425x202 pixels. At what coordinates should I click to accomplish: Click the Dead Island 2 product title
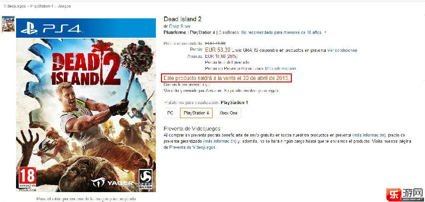point(182,19)
